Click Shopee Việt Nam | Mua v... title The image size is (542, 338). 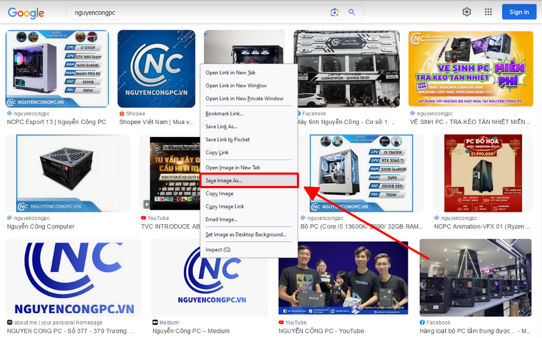156,122
